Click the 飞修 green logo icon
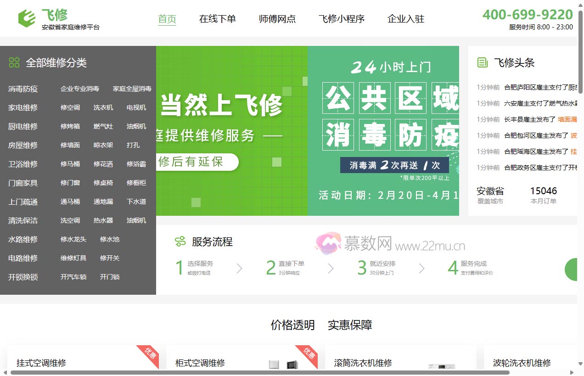584x376 pixels. tap(27, 18)
